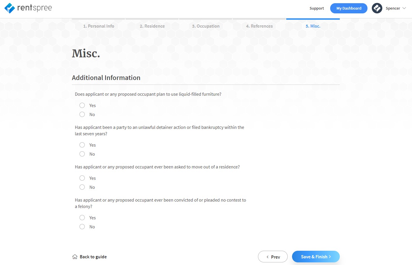Open My Dashboard
The width and height of the screenshot is (412, 265).
pyautogui.click(x=349, y=8)
